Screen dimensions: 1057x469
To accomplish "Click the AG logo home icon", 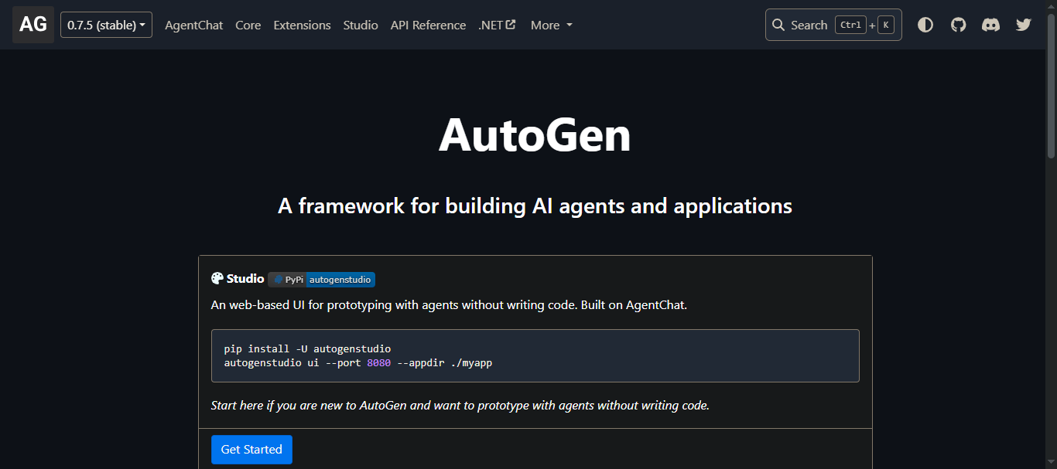I will click(x=33, y=25).
